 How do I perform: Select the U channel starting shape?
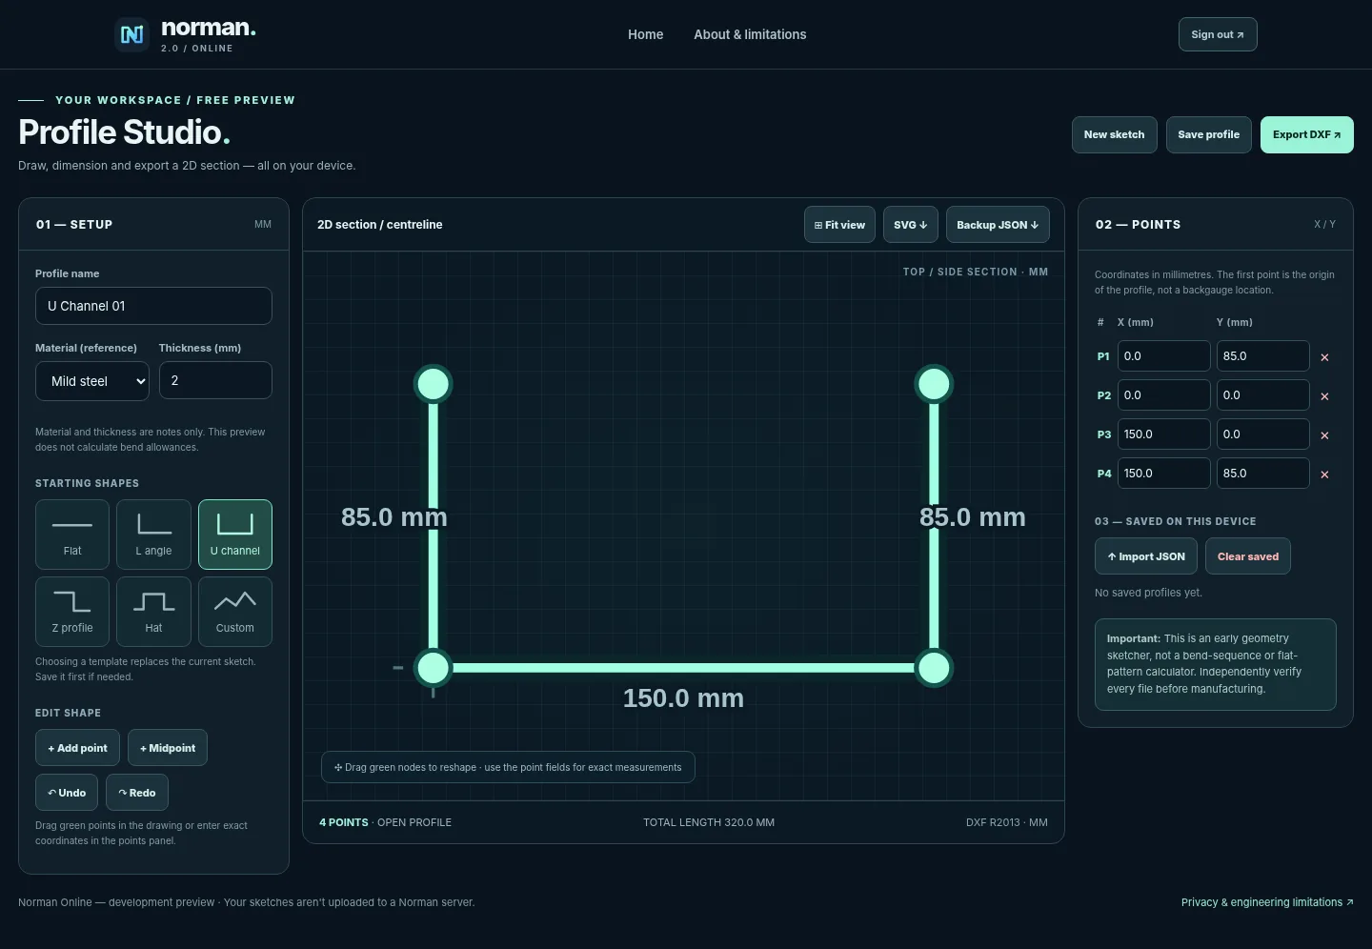click(x=235, y=535)
